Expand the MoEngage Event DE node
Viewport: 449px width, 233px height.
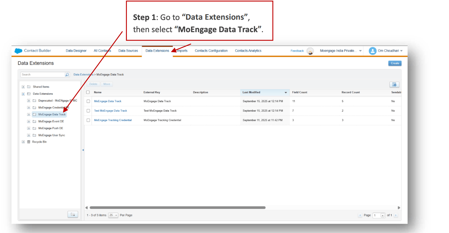(29, 121)
